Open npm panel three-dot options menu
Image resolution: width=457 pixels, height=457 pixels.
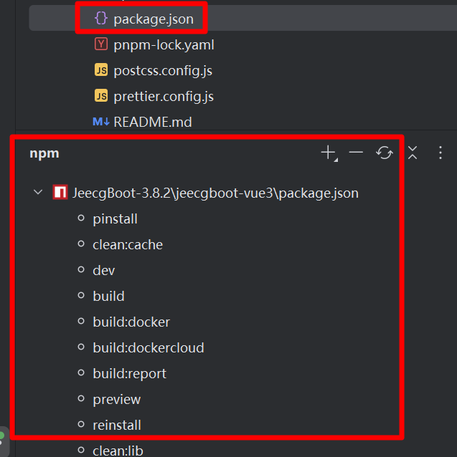click(x=440, y=153)
